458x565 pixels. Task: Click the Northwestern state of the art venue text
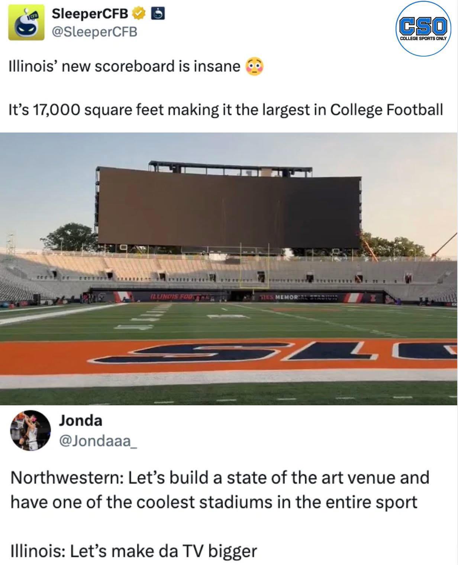tap(220, 489)
